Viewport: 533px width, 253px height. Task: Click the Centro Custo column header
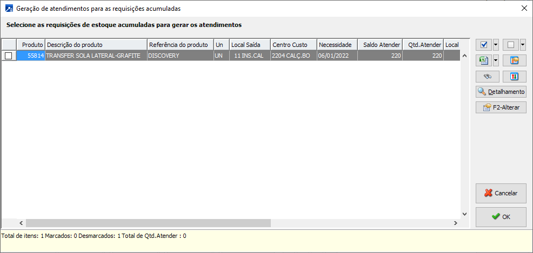pyautogui.click(x=294, y=45)
